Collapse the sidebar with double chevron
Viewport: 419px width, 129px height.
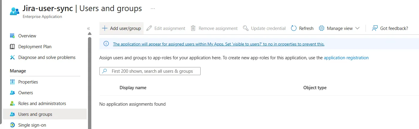(89, 28)
